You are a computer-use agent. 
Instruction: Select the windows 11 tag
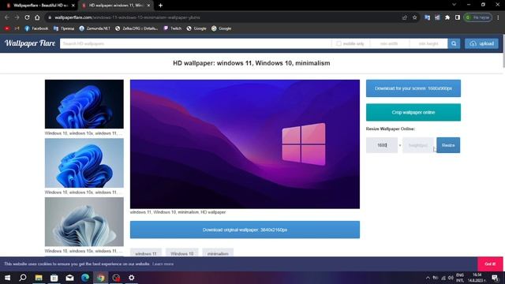[x=146, y=253]
